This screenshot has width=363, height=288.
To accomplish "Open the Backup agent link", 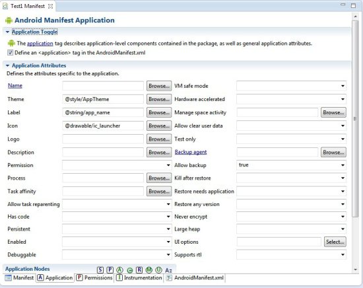I will click(x=191, y=152).
